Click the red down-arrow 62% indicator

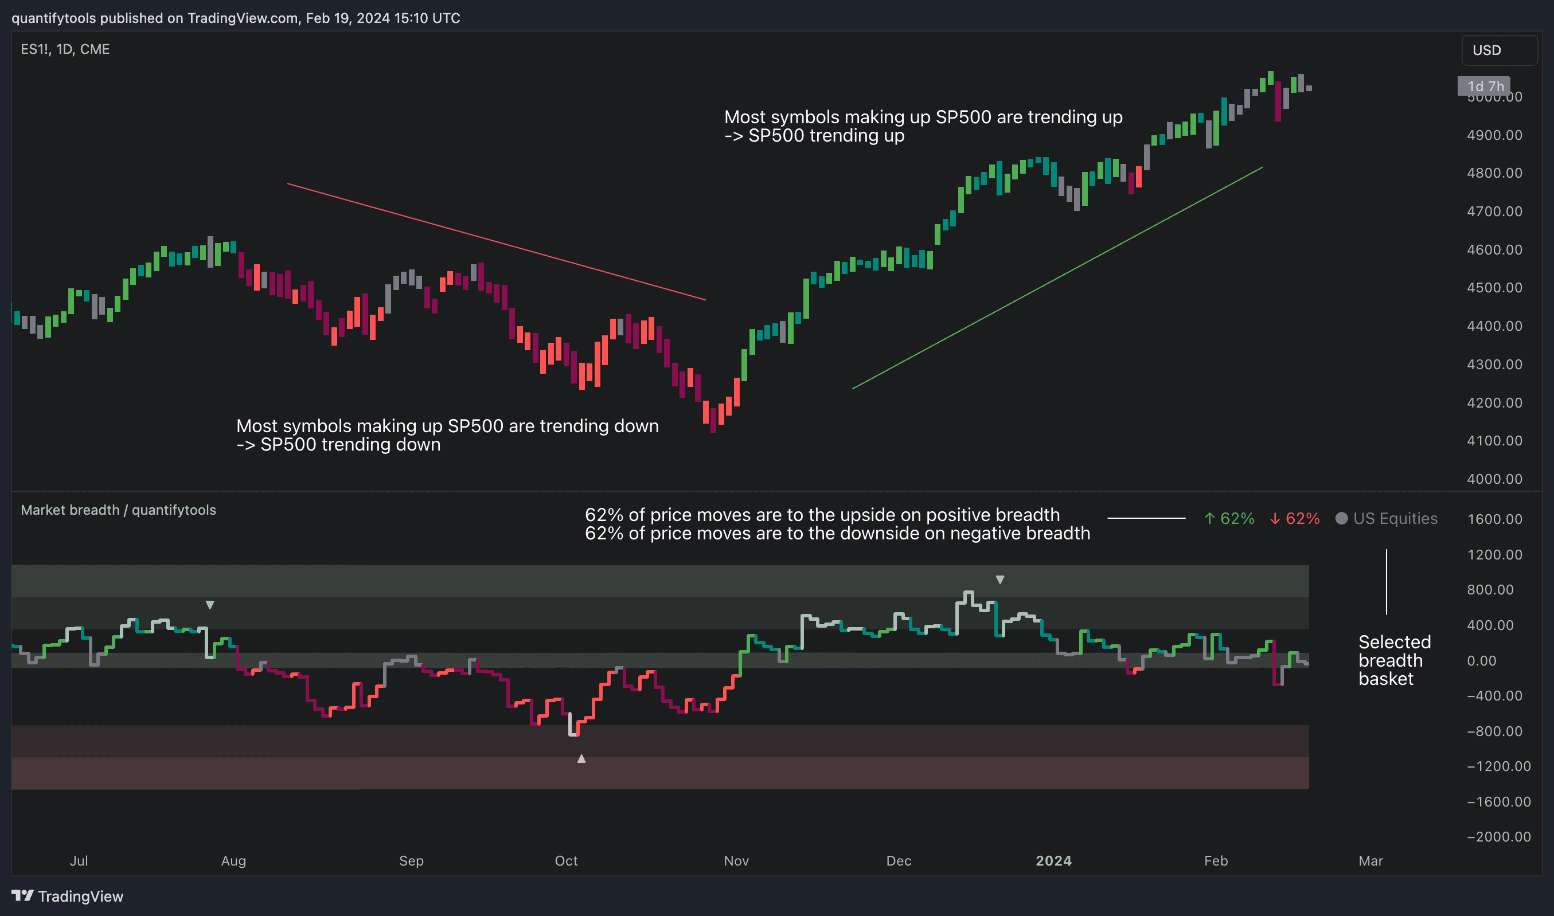point(1294,519)
